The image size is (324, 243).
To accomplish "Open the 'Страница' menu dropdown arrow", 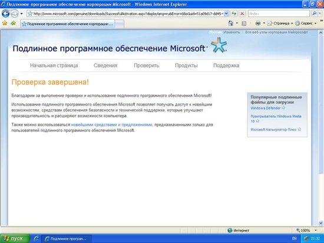I will tap(292, 24).
